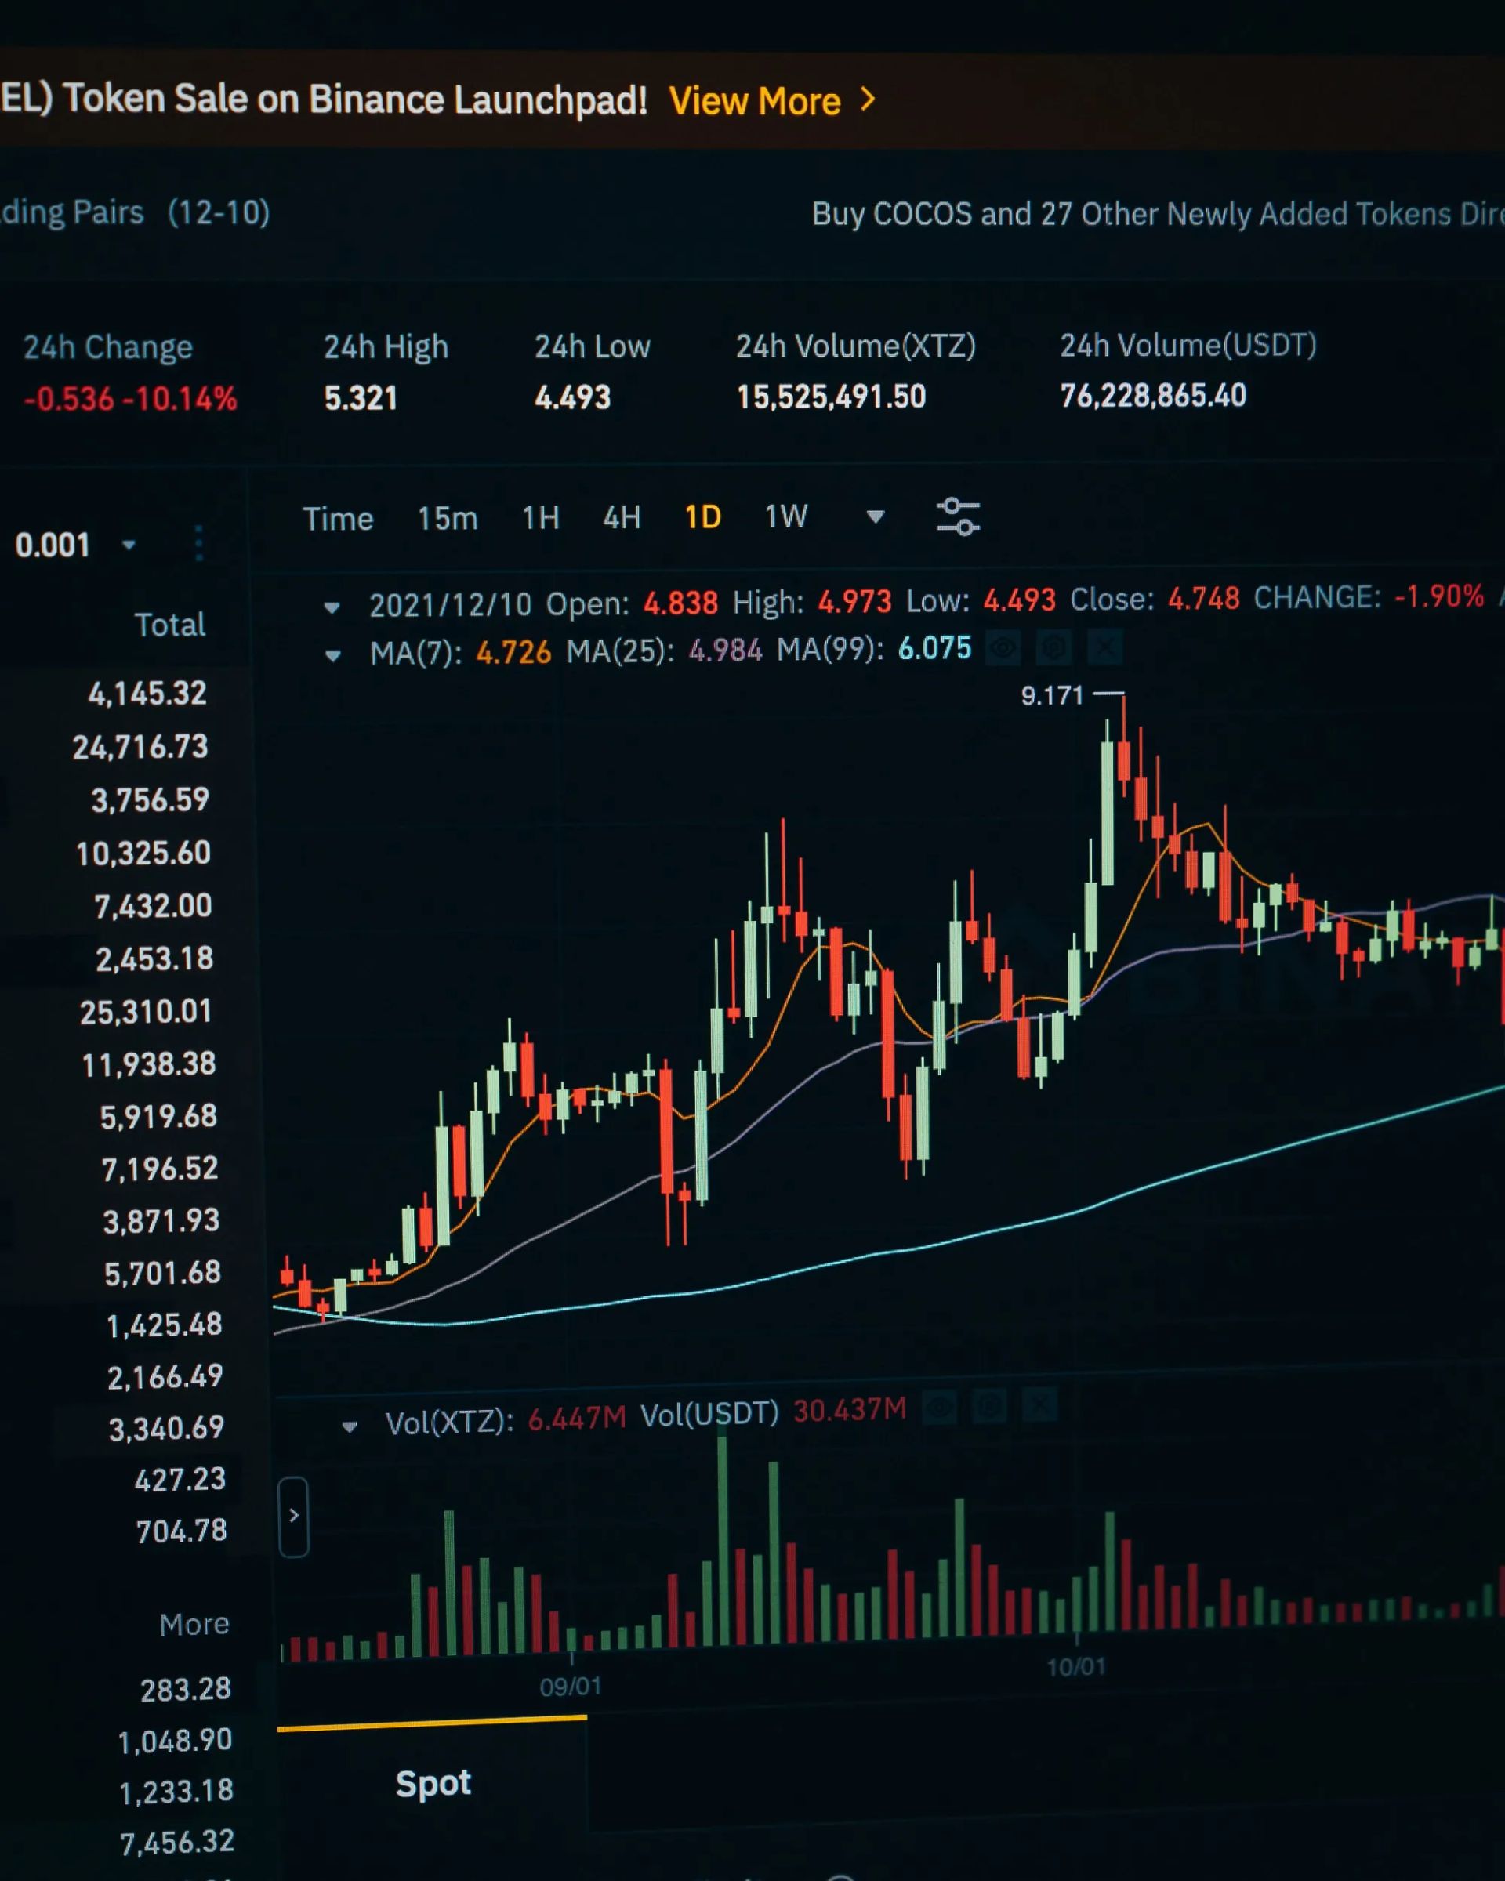Click the View More launchpad link
Image resolution: width=1505 pixels, height=1881 pixels.
click(754, 101)
